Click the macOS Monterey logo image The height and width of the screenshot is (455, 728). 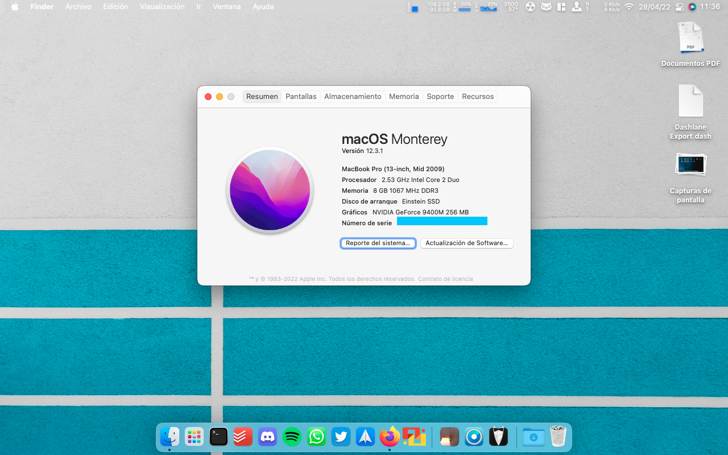tap(270, 190)
